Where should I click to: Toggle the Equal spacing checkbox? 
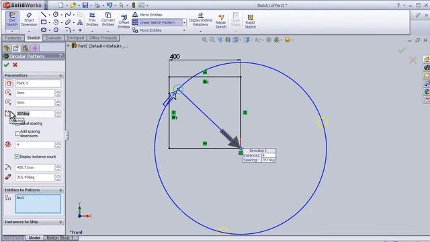pos(17,124)
